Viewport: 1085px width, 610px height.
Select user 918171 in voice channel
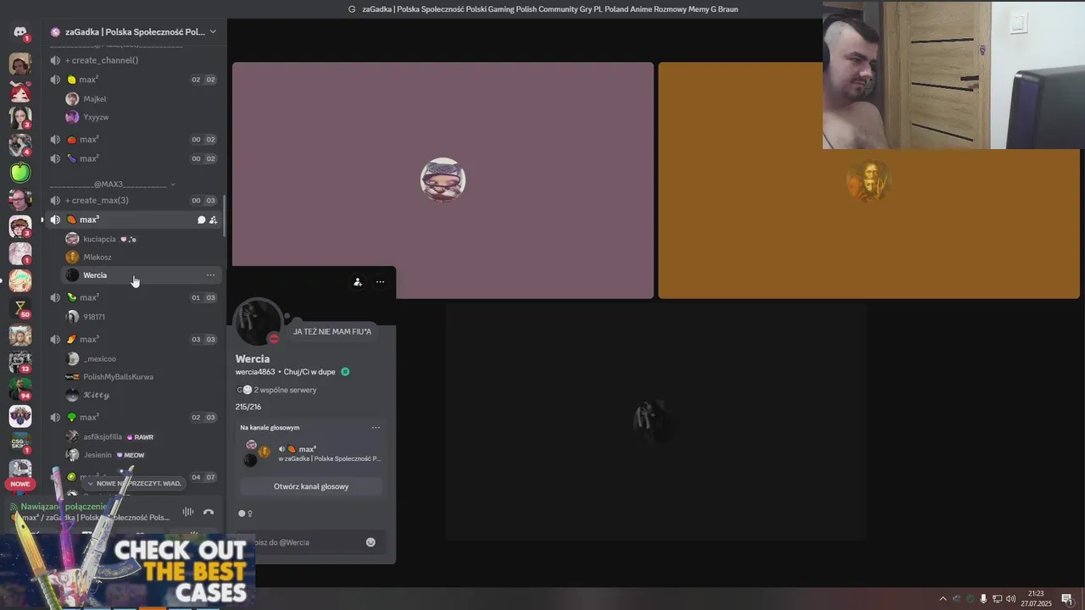point(140,317)
